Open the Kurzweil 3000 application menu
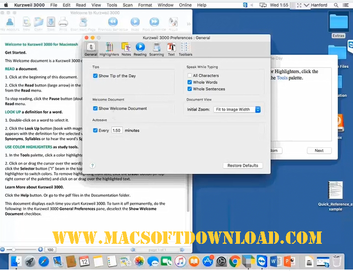The image size is (353, 271). pos(29,5)
